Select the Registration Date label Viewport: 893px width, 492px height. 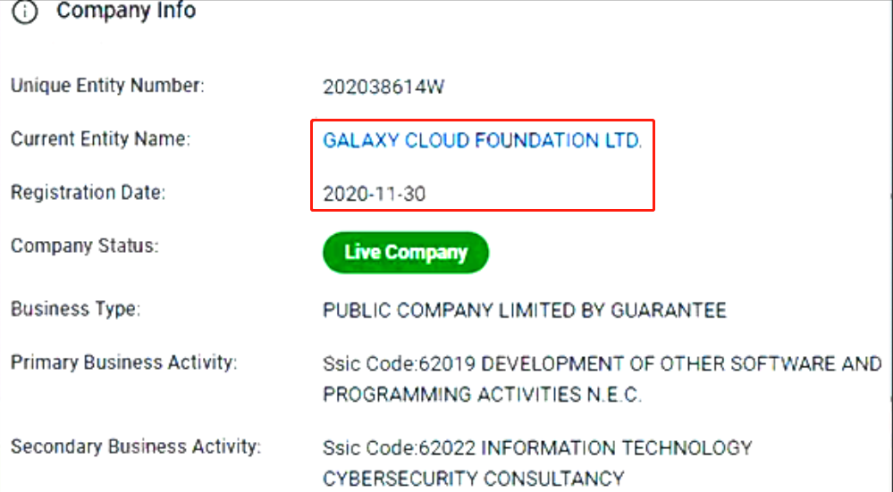pos(88,192)
